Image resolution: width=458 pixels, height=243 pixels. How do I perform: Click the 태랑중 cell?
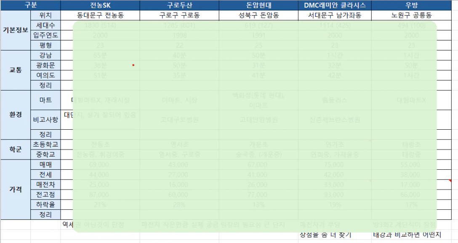[411, 154]
